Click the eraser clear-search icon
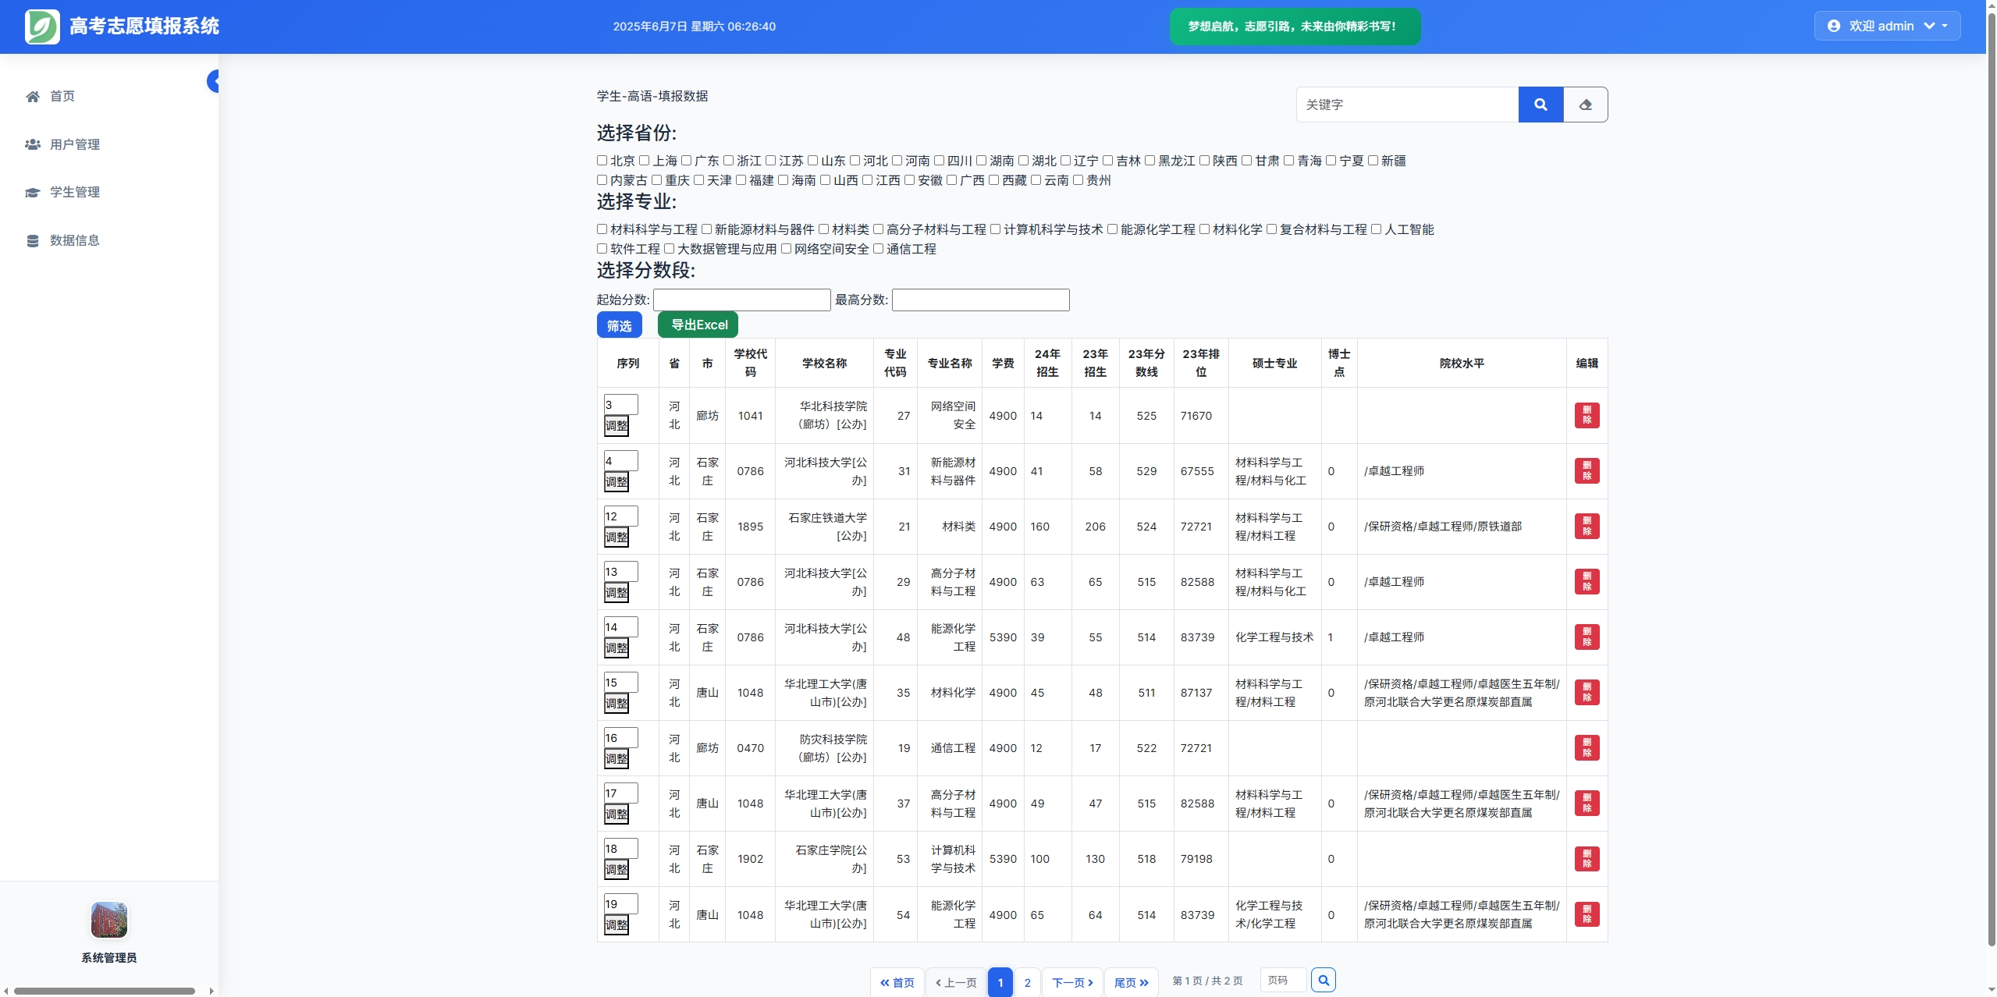Image resolution: width=1997 pixels, height=997 pixels. point(1585,105)
